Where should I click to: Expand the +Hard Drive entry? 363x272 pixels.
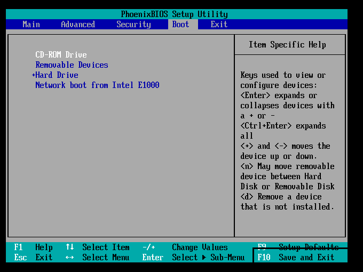55,75
